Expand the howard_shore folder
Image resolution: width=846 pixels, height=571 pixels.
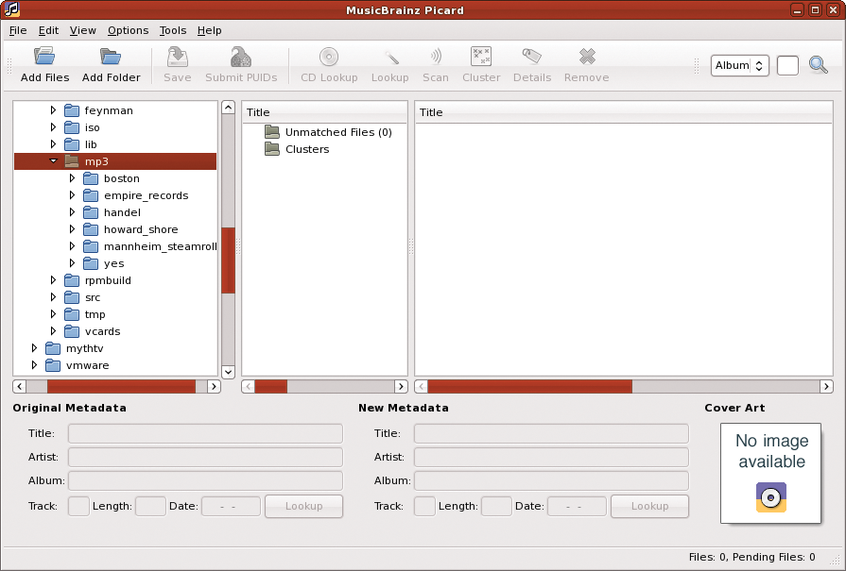(x=72, y=229)
